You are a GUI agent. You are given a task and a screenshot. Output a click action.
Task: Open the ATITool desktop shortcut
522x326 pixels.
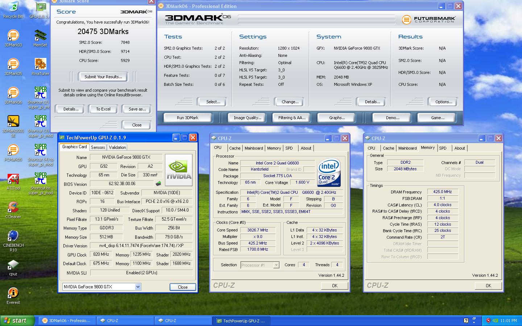[13, 181]
